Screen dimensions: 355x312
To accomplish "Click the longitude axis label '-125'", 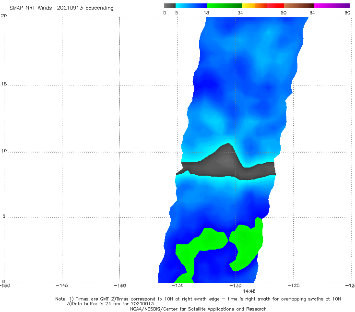I will pos(294,286).
